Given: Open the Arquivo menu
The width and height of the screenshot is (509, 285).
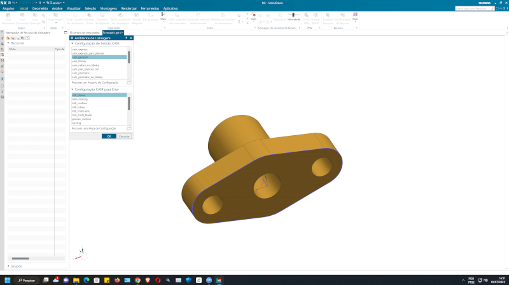Looking at the screenshot, I should point(8,9).
